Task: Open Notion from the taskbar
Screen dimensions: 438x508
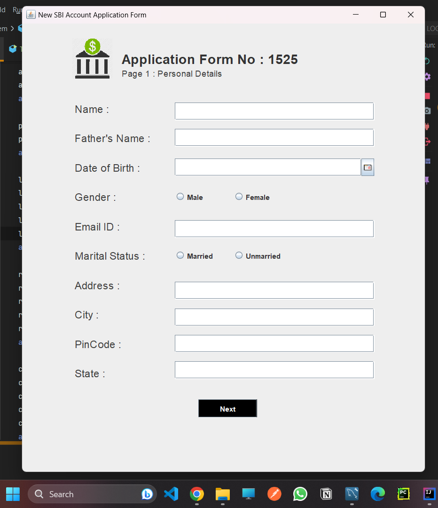Action: pos(326,494)
